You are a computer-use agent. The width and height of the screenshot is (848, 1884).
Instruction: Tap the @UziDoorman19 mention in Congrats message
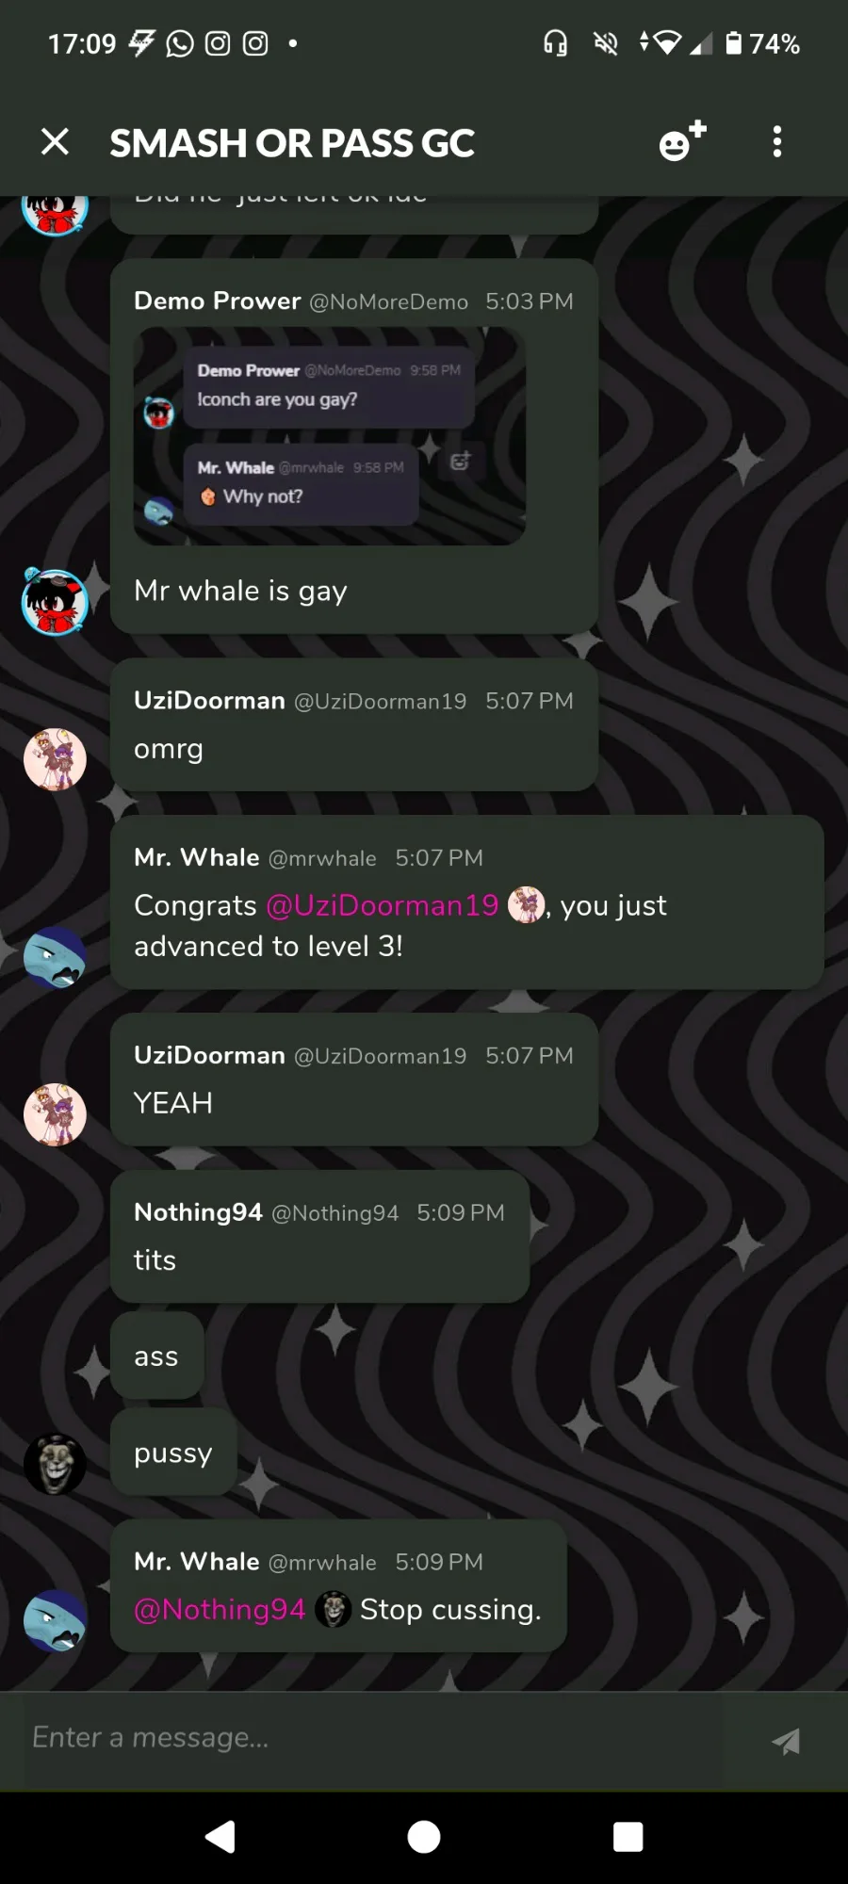(x=382, y=905)
